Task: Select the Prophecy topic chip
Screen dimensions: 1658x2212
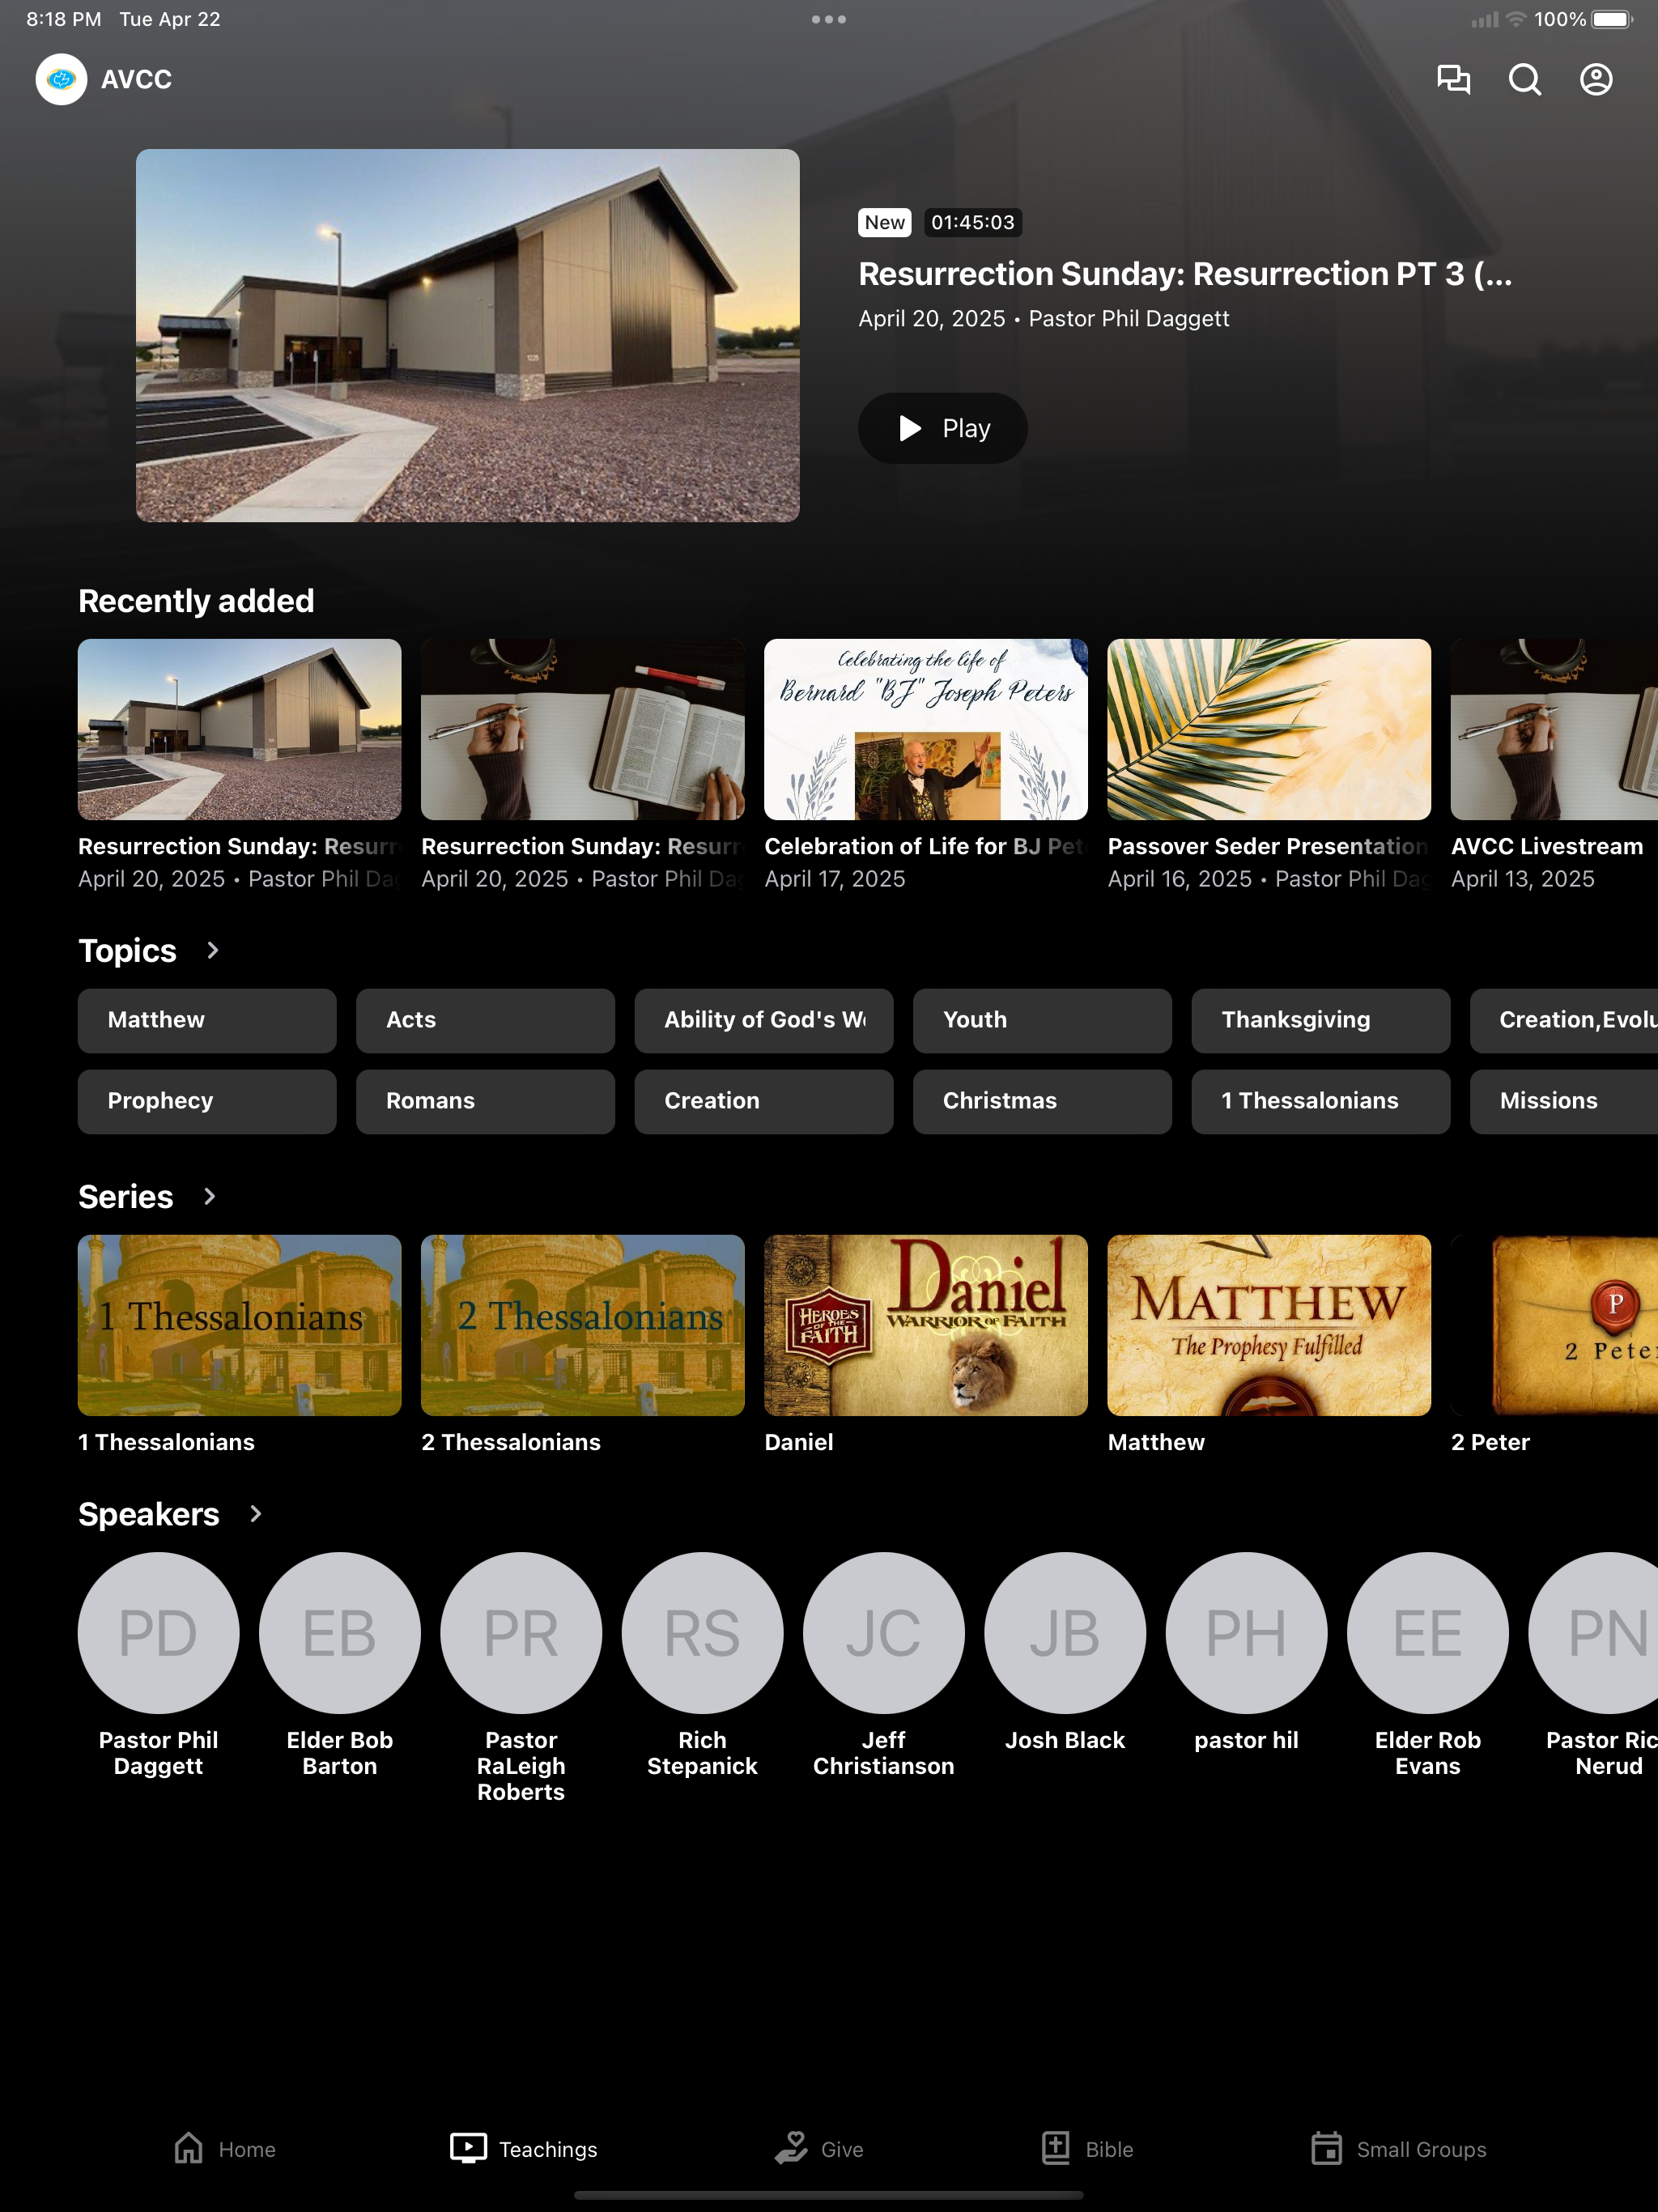Action: click(207, 1101)
